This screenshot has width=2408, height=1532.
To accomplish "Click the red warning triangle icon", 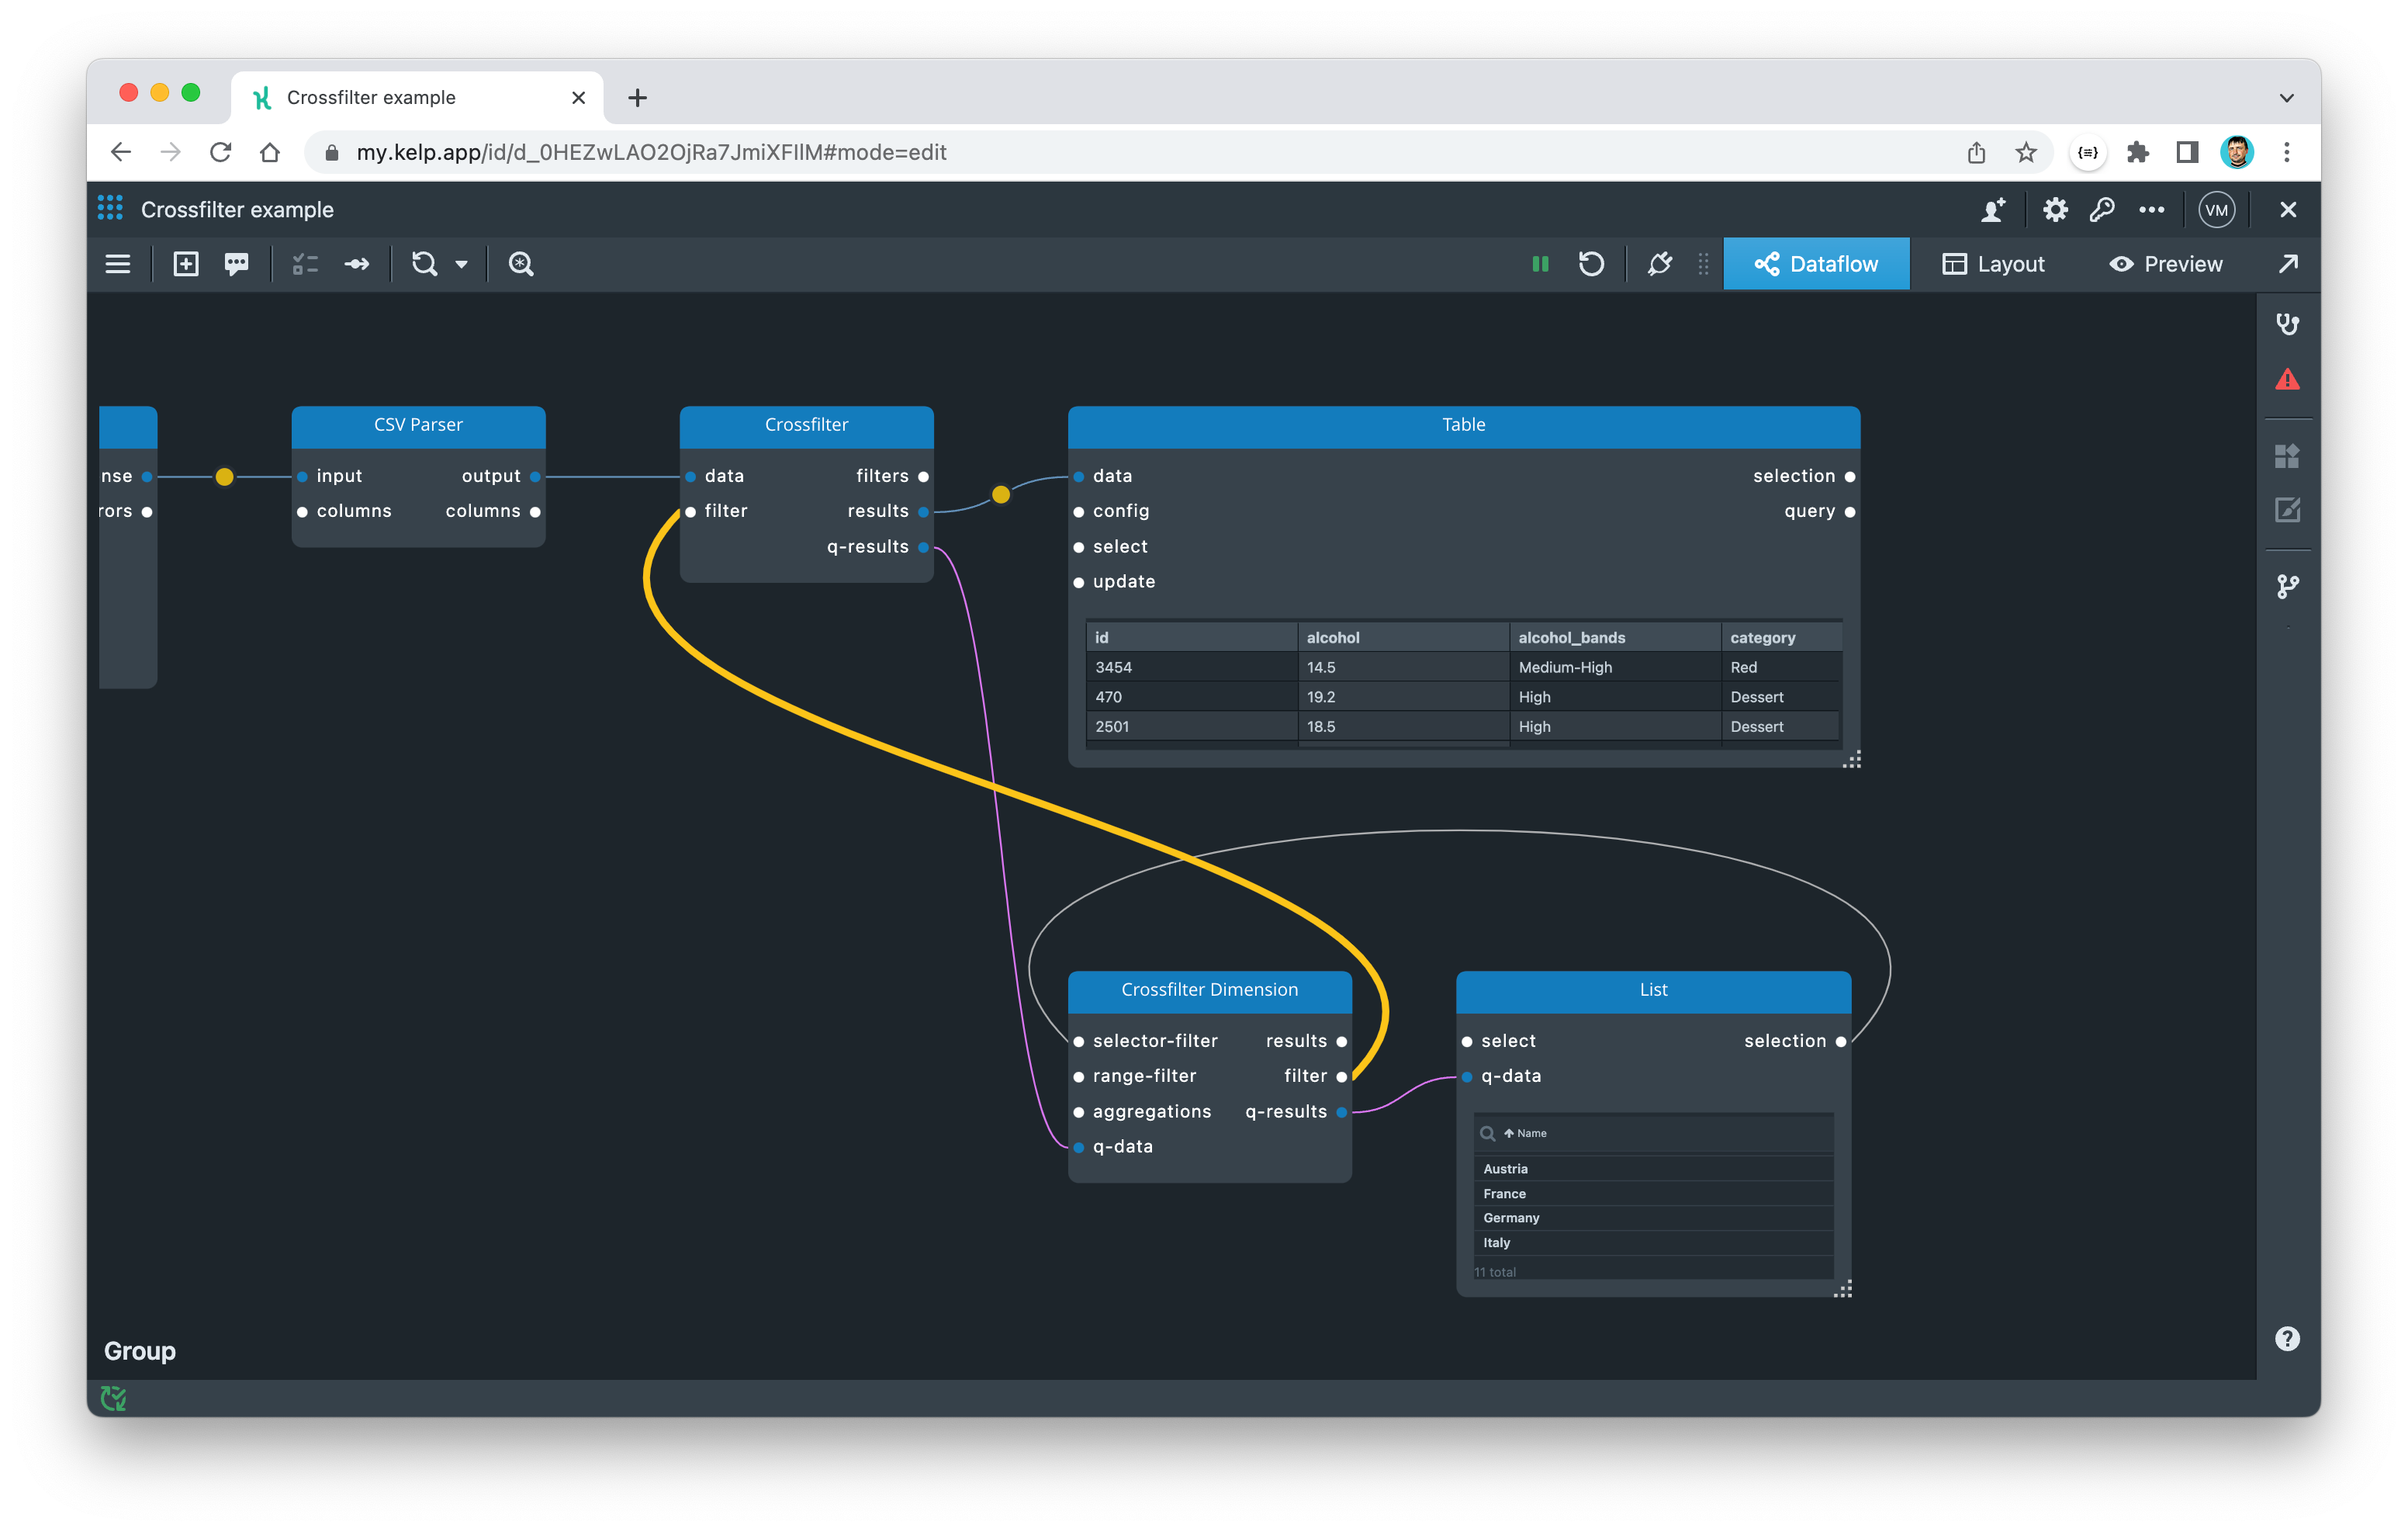I will [x=2287, y=380].
